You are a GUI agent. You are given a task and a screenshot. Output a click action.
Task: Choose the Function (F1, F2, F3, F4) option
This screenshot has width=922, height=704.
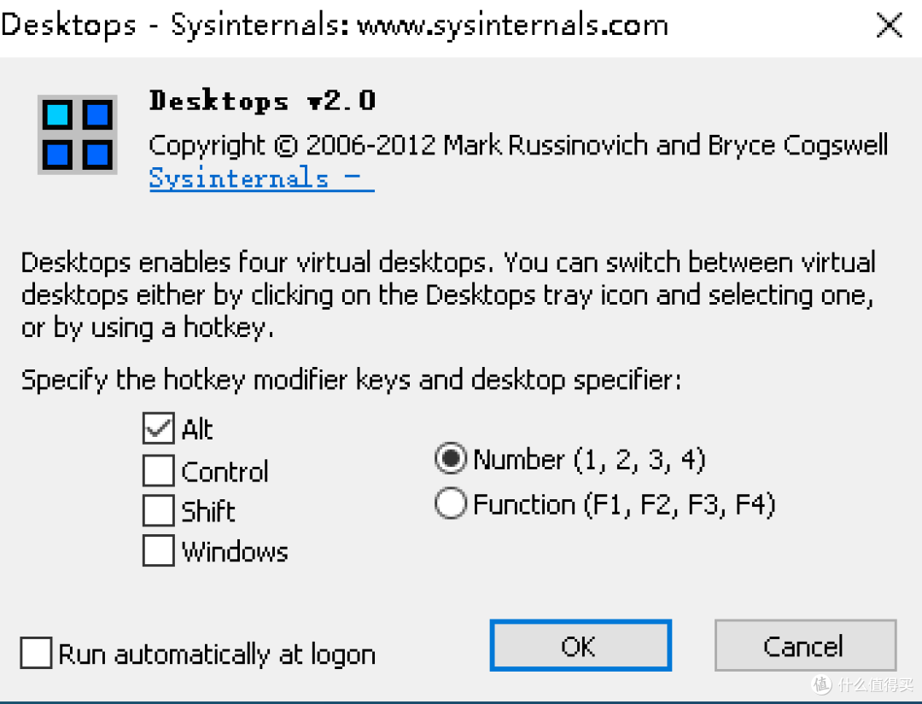(450, 504)
